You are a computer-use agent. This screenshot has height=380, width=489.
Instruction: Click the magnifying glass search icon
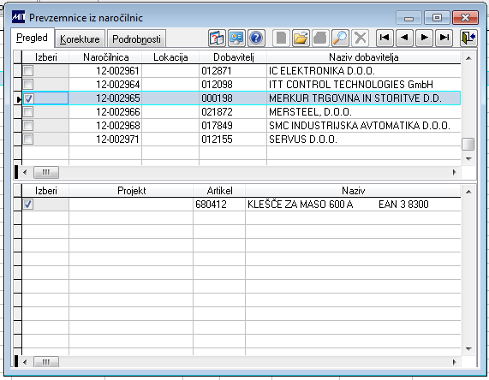coord(340,38)
